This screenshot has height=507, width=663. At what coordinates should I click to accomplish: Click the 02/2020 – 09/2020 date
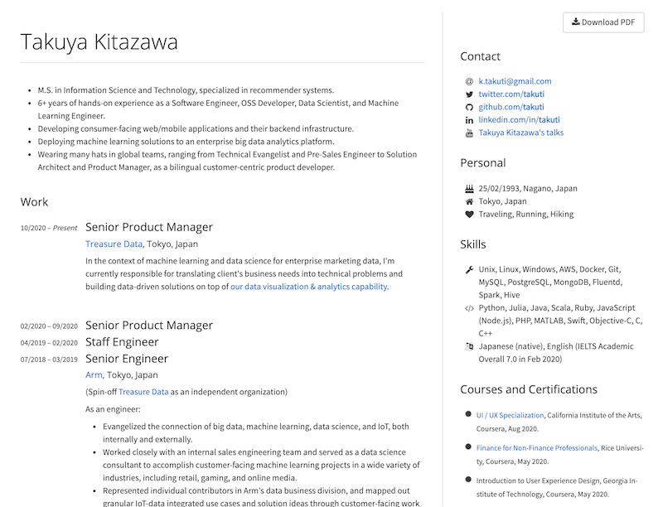pos(49,326)
